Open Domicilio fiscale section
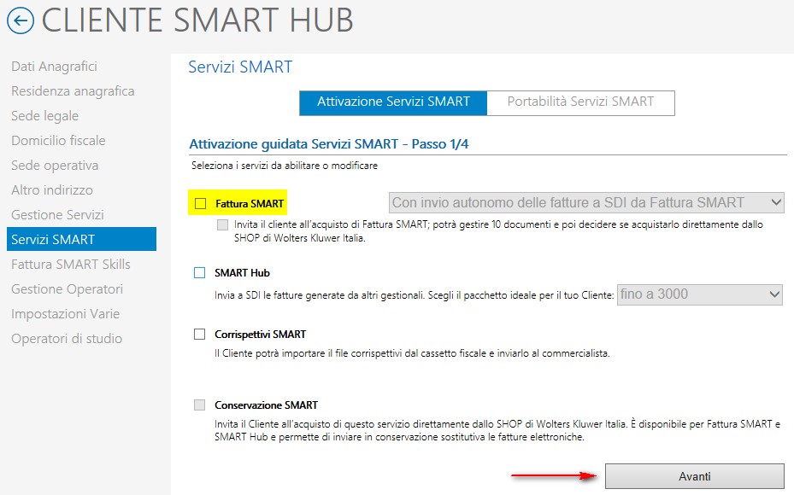This screenshot has width=794, height=495. point(58,141)
